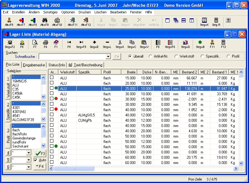This screenshot has width=249, height=183.
Task: Open the Drucken menu
Action: (85, 12)
